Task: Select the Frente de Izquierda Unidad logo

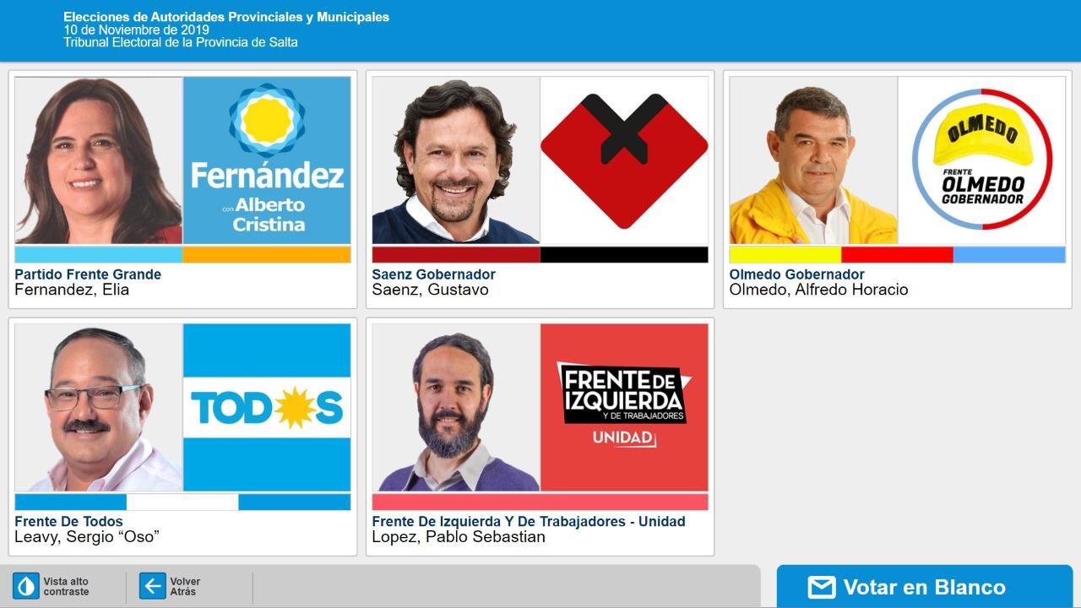Action: (624, 407)
